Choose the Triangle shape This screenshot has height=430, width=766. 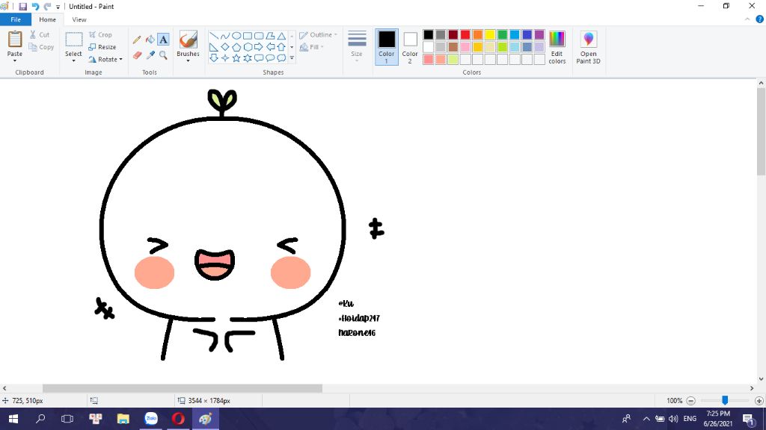click(x=281, y=36)
